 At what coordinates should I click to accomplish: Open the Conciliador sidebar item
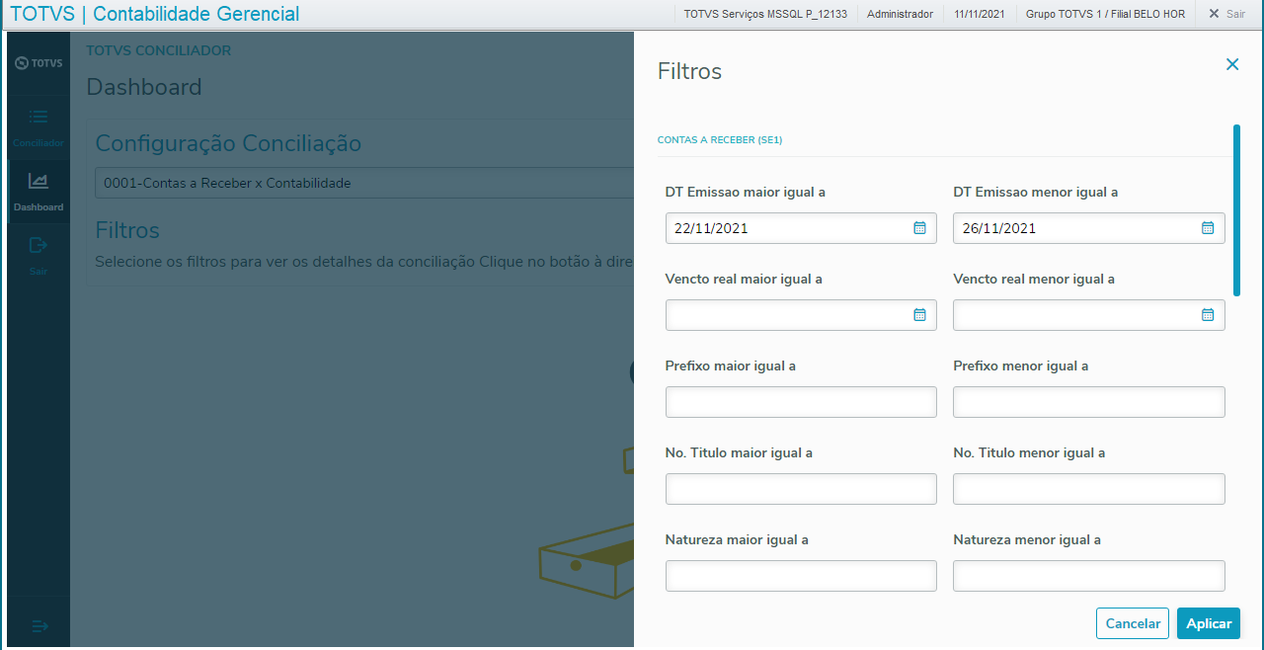pos(39,127)
